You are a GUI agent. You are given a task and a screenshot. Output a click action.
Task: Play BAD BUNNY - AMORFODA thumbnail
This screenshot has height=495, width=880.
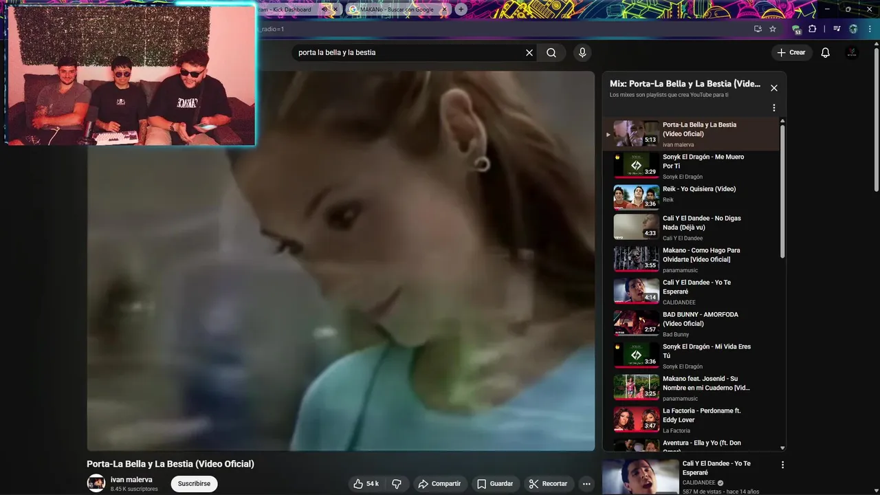(636, 322)
